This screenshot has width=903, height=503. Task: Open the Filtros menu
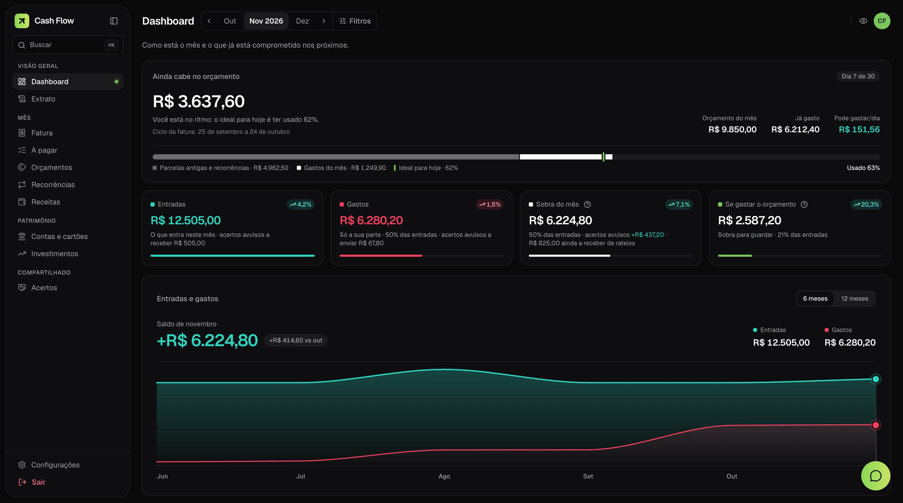(x=355, y=21)
